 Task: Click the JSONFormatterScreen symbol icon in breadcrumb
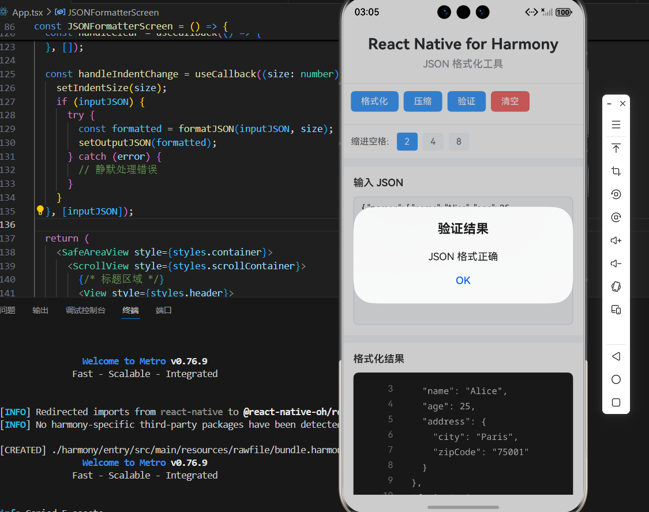tap(60, 12)
